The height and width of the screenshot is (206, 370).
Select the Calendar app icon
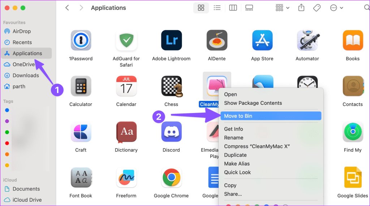click(x=126, y=86)
